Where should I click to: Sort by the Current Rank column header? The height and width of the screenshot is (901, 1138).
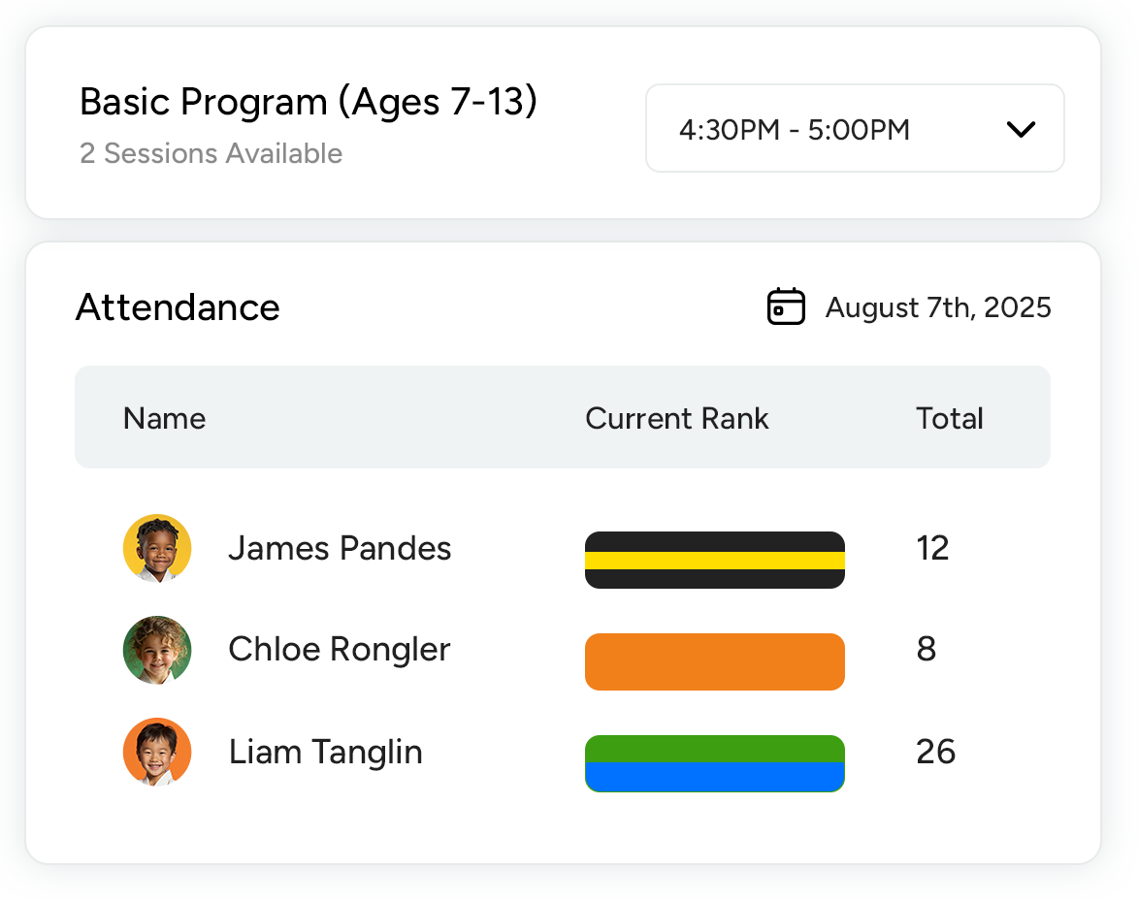pyautogui.click(x=676, y=418)
